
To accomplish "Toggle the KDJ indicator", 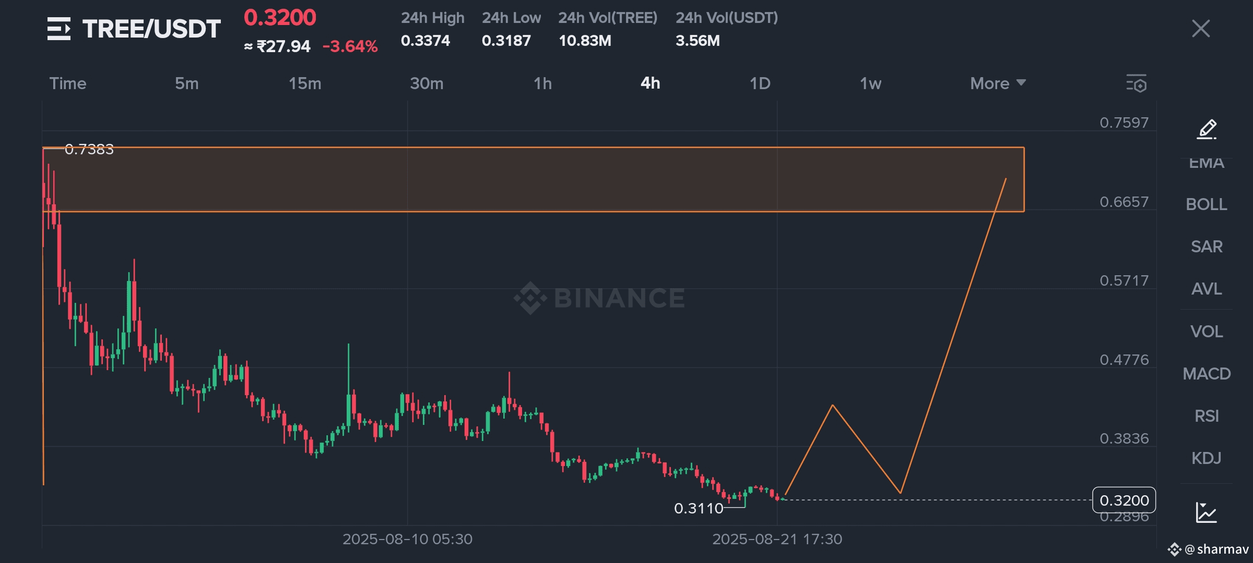I will (1206, 458).
